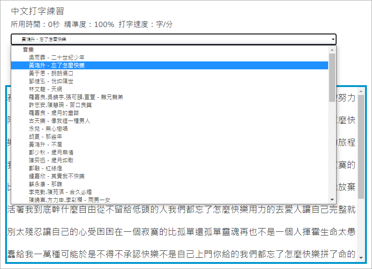
Task: Click dropdown list scrollbar down arrow
Action: [332, 200]
